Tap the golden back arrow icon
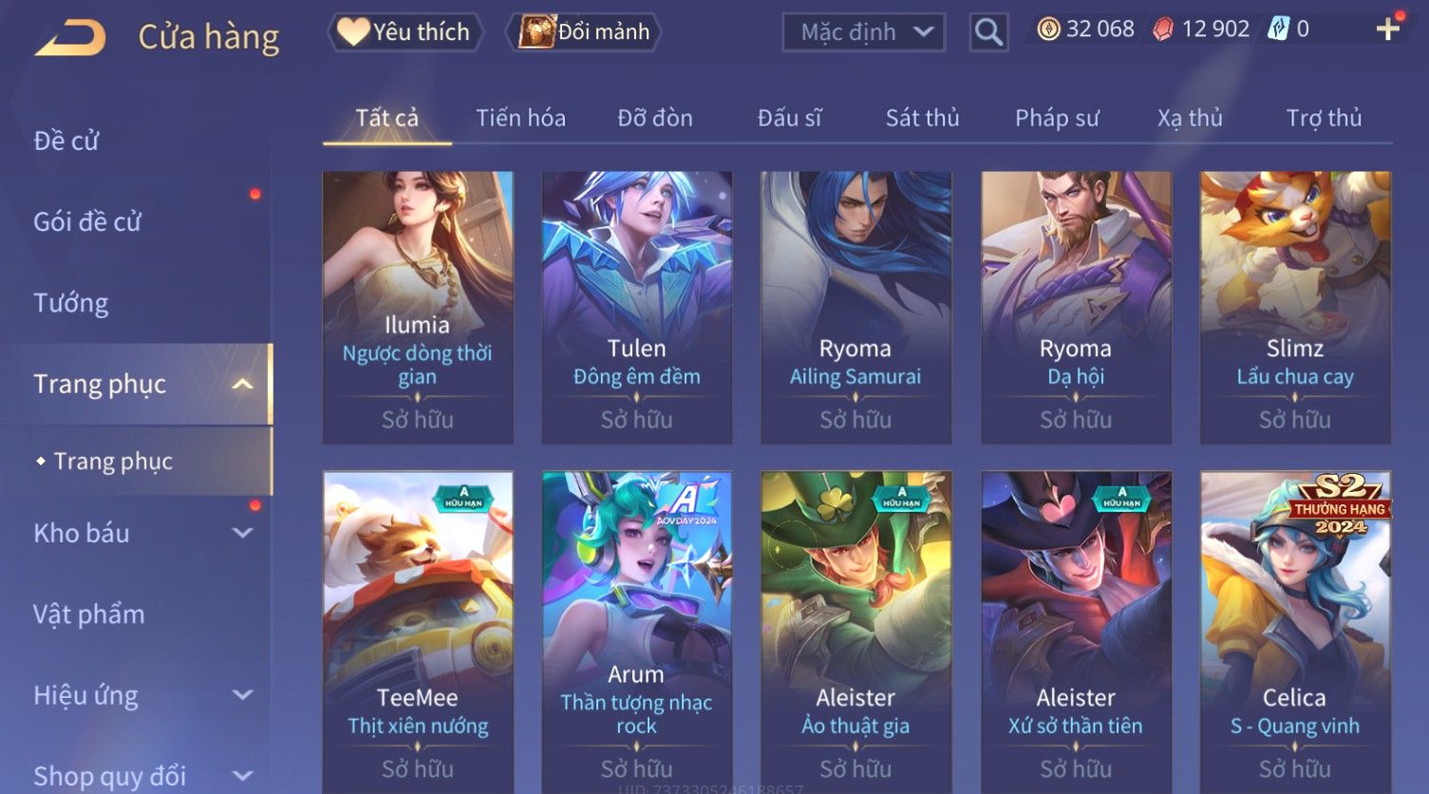 [x=71, y=37]
